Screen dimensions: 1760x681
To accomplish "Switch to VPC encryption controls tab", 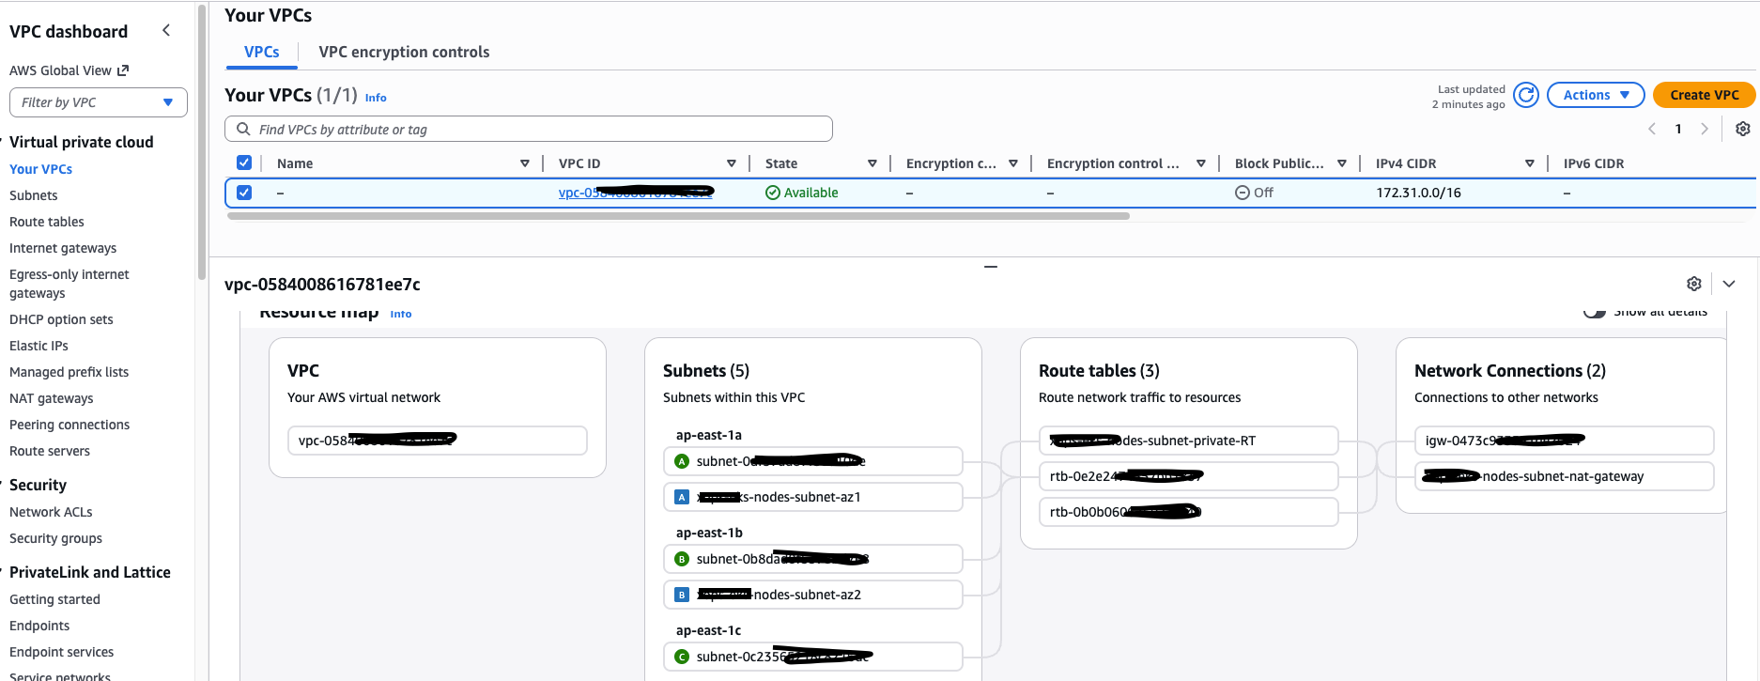I will click(x=404, y=52).
